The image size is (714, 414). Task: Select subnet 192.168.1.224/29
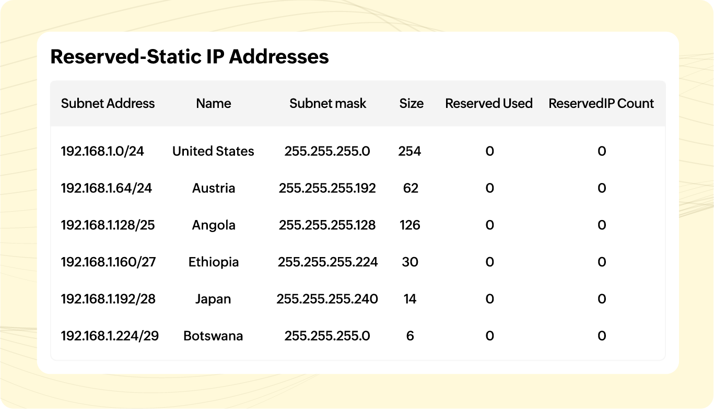point(110,336)
